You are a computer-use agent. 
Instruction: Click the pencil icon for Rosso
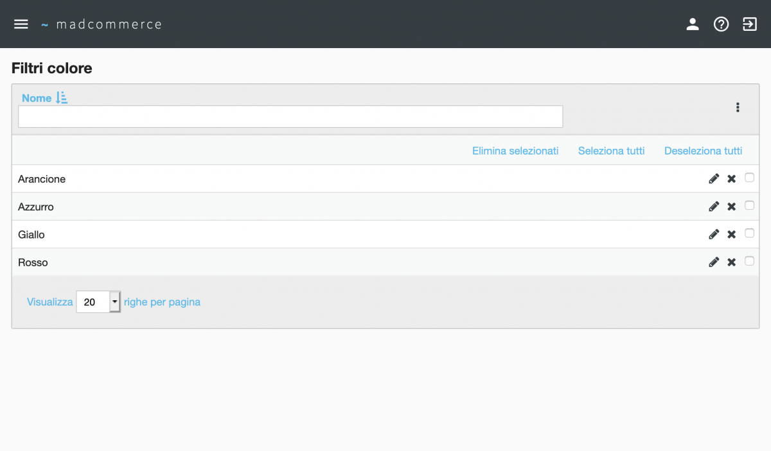coord(713,262)
